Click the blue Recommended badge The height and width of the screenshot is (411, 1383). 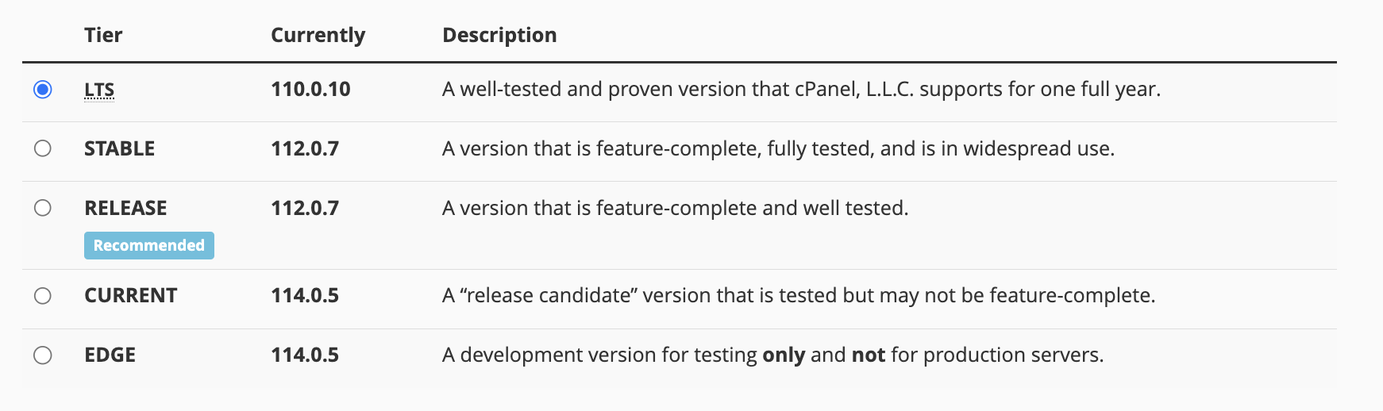[x=149, y=245]
